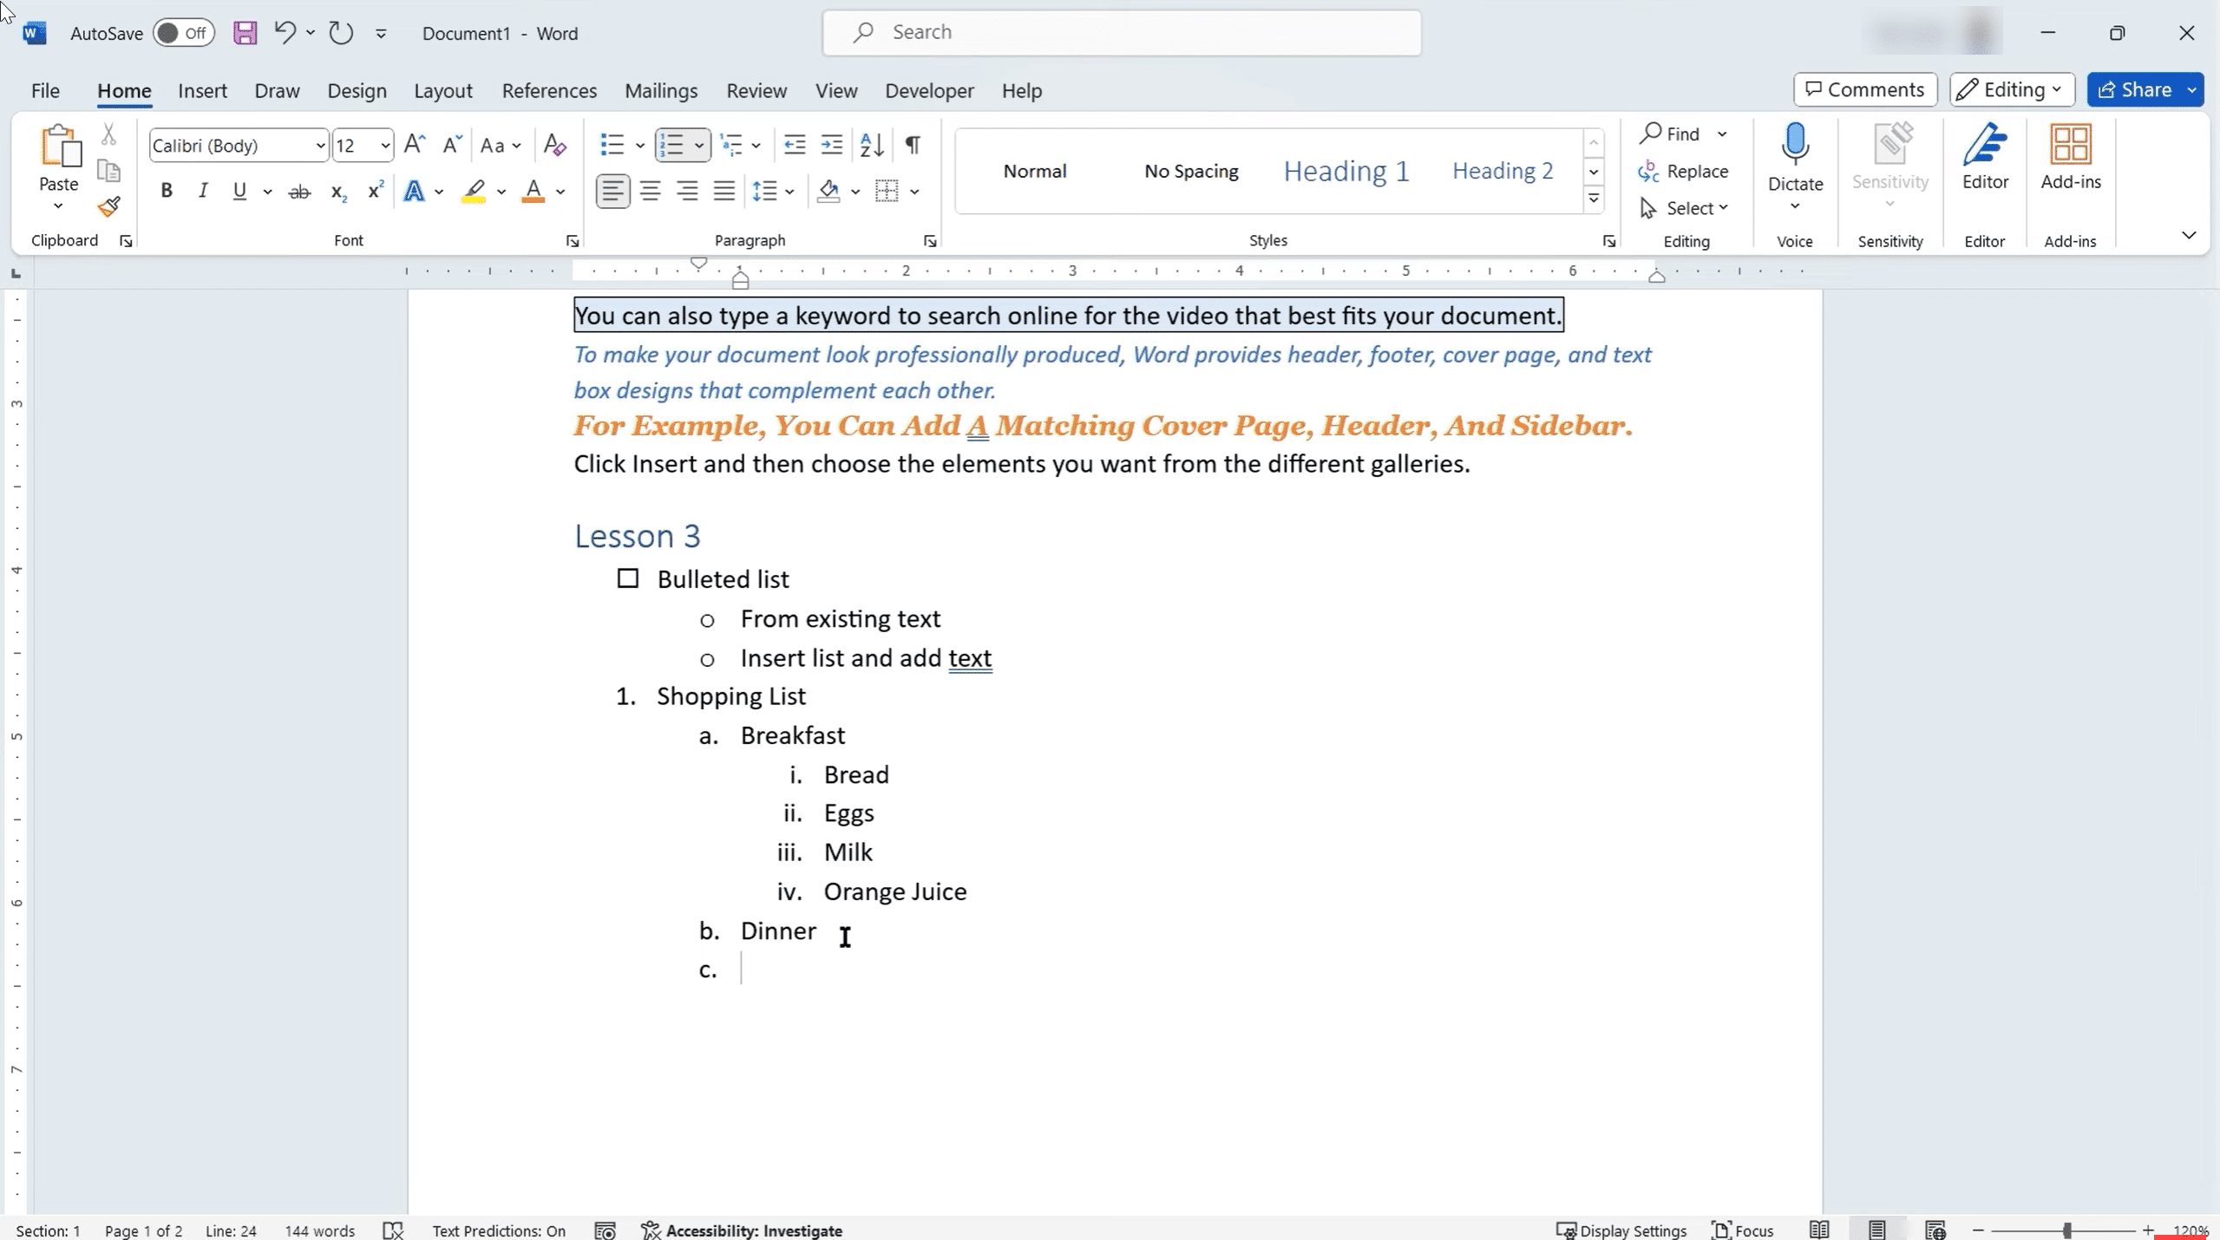Screen dimensions: 2220x1240
Task: Click the Increase Indent icon
Action: pos(832,145)
